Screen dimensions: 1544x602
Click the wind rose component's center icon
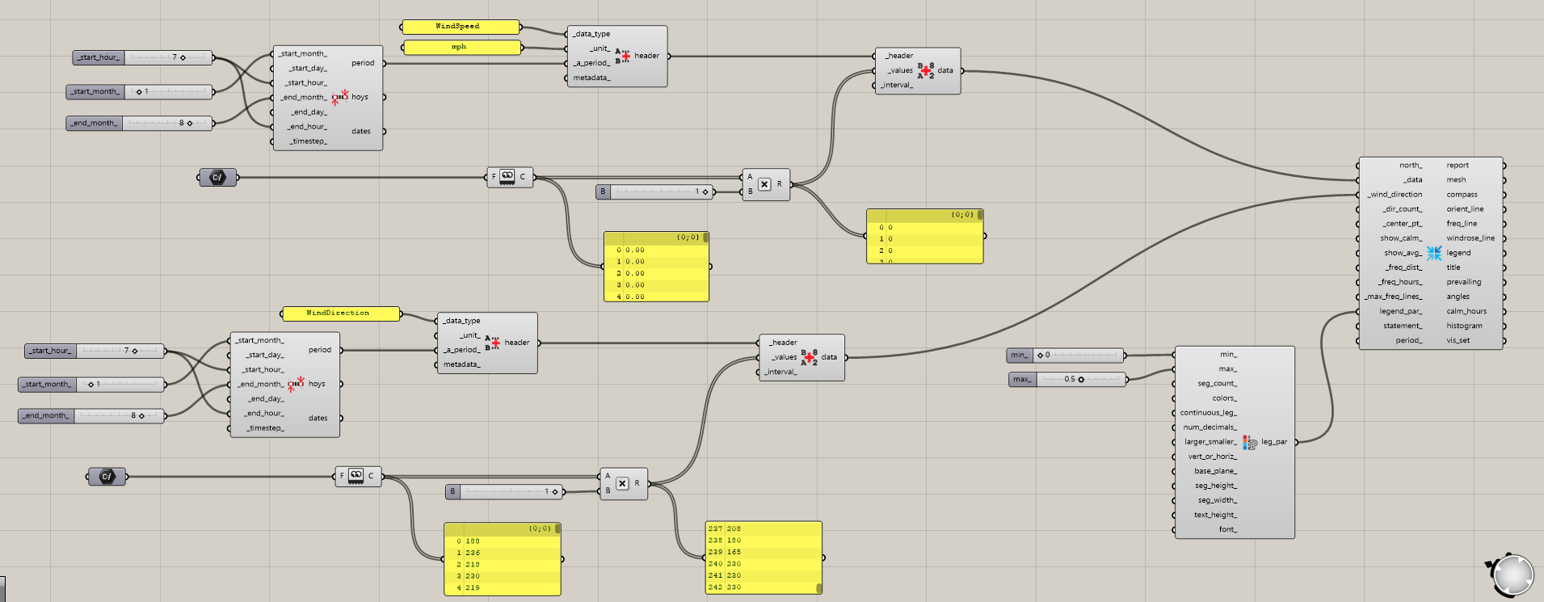(x=1433, y=253)
